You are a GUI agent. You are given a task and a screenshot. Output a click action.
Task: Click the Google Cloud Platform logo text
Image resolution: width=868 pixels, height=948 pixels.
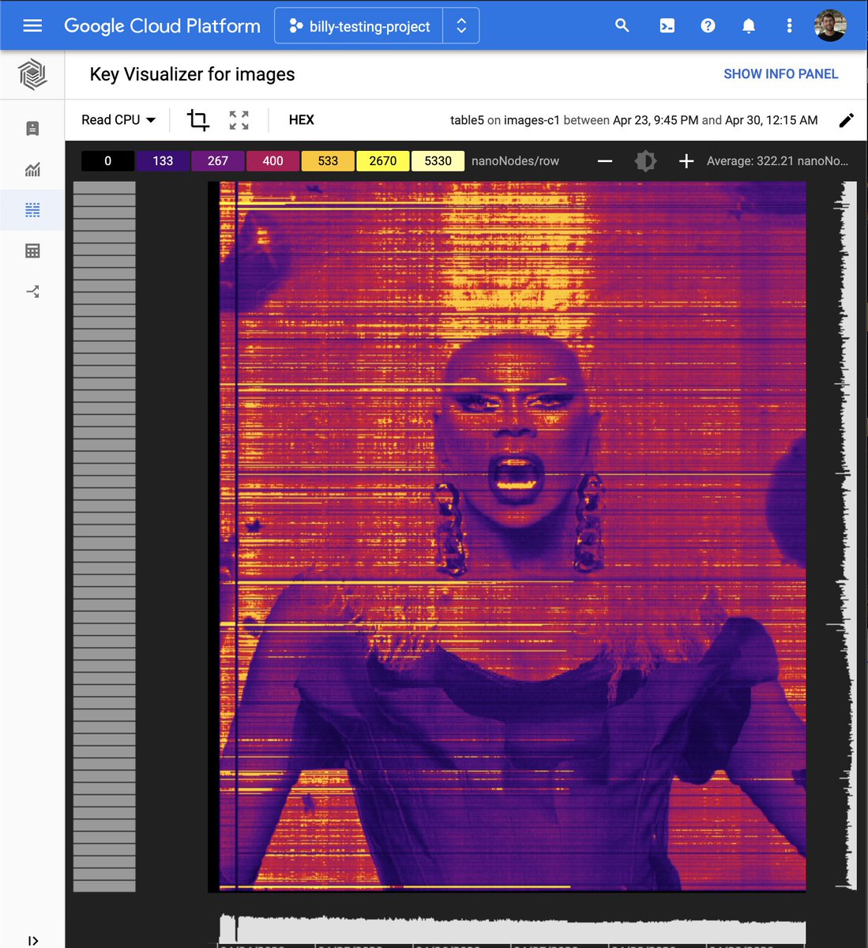(x=162, y=26)
